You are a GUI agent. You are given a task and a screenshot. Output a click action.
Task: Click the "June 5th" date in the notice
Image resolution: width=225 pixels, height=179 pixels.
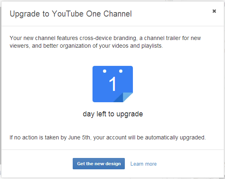pyautogui.click(x=80, y=137)
